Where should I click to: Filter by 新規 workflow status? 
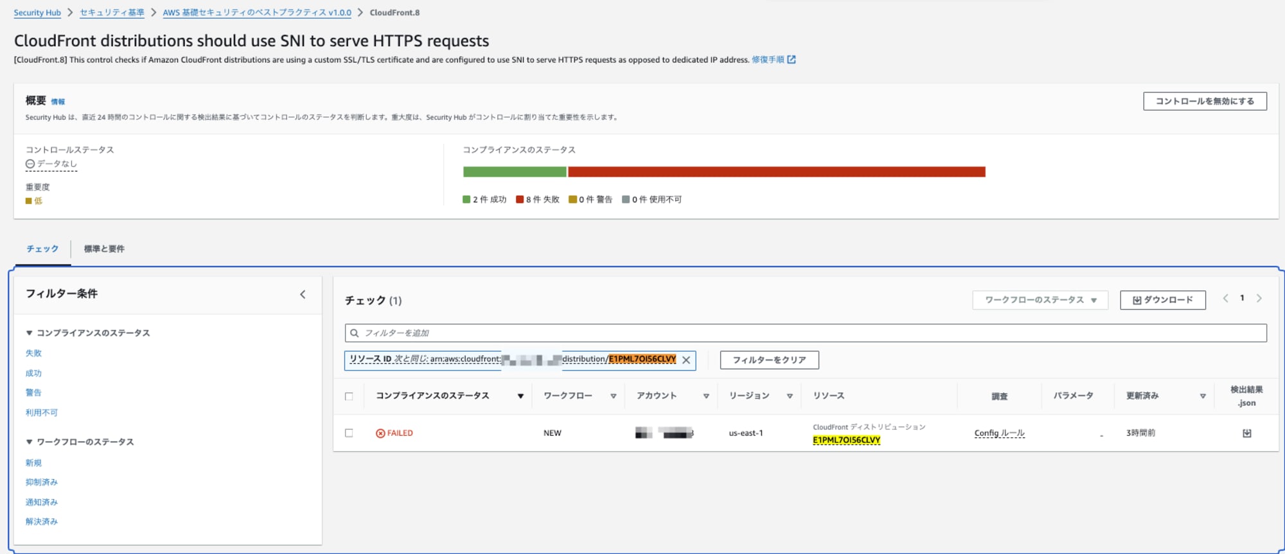click(x=33, y=463)
